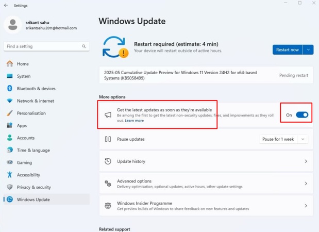319x232 pixels.
Task: Click the Time & language globe icon
Action: [10, 150]
